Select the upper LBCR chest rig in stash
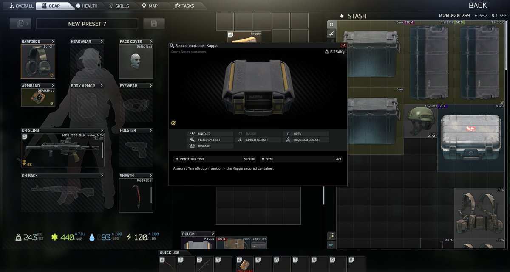 coord(479,213)
